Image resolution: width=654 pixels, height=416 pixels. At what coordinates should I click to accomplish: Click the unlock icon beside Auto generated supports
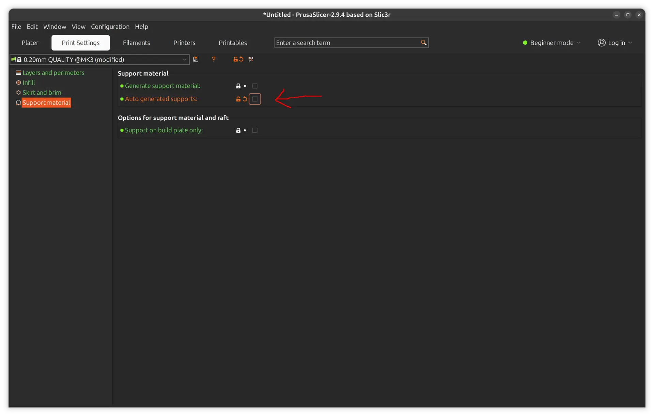(238, 99)
